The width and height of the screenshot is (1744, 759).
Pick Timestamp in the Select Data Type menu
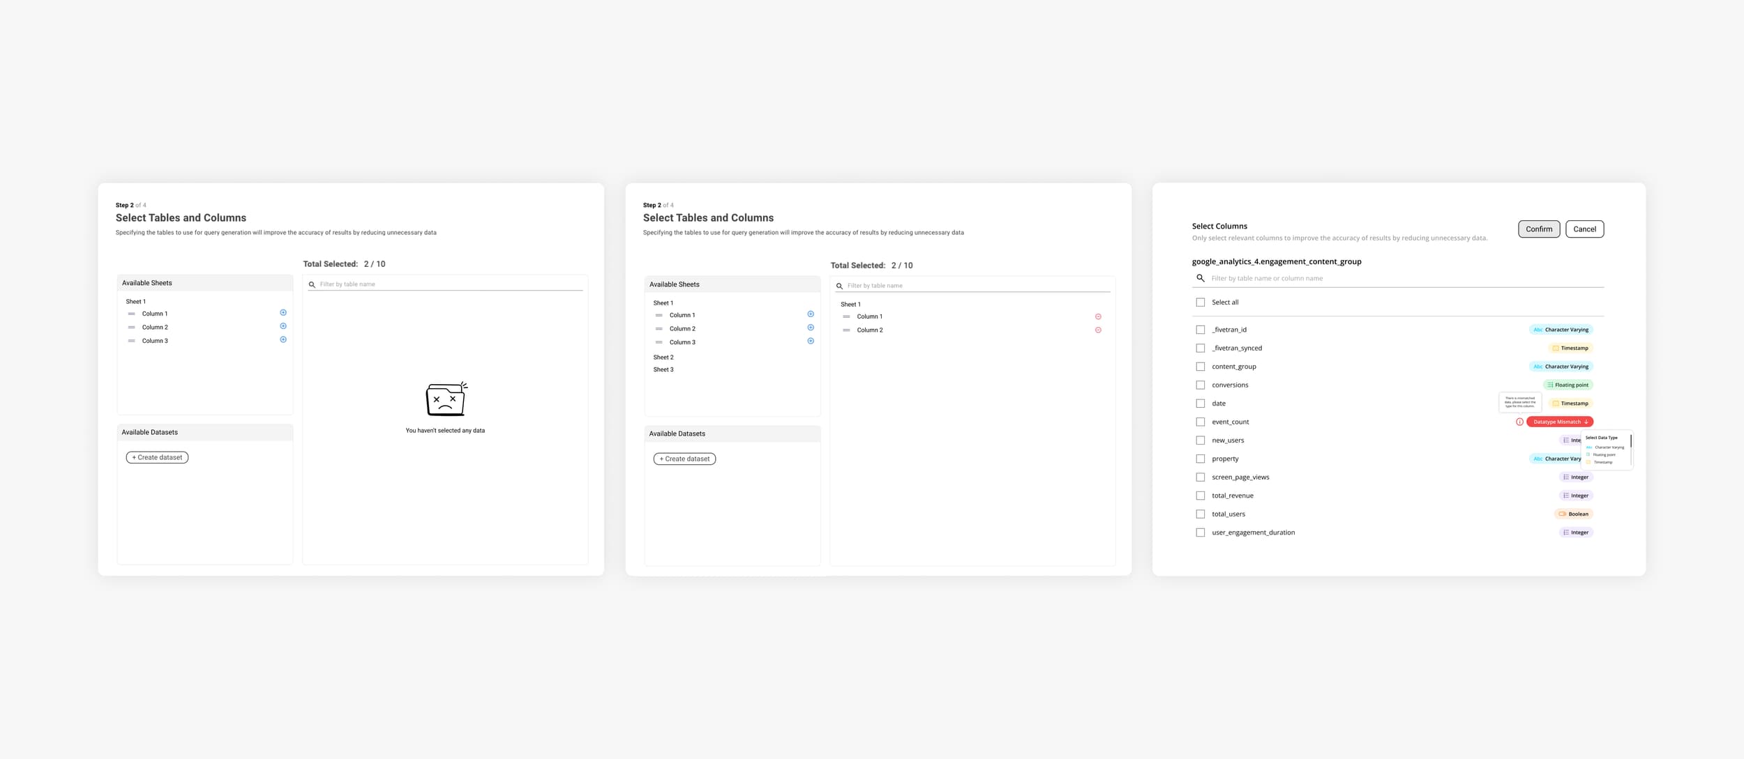[x=1603, y=461]
